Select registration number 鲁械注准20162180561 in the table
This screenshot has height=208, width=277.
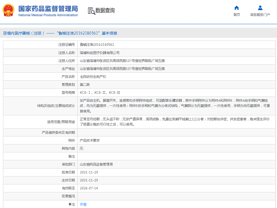point(97,45)
